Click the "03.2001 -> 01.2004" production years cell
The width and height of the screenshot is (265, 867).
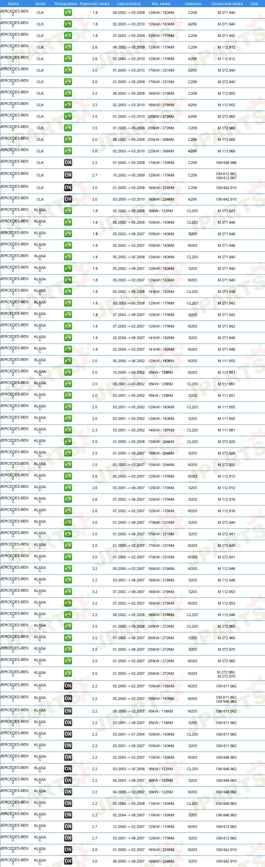point(129,734)
